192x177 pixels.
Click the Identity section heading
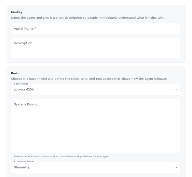[16, 12]
